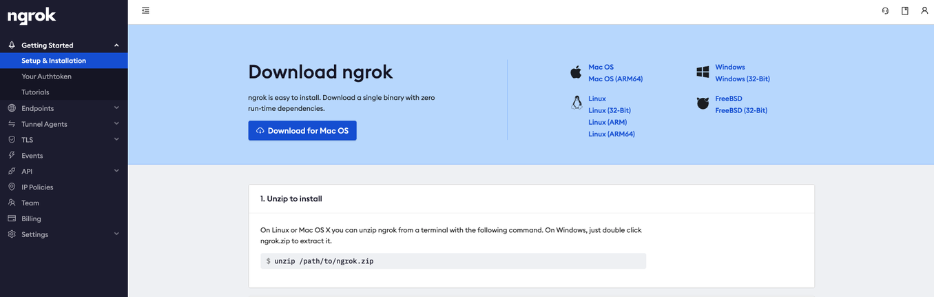Screen dimensions: 934x297
Task: Click the Billing card icon
Action: (12, 219)
